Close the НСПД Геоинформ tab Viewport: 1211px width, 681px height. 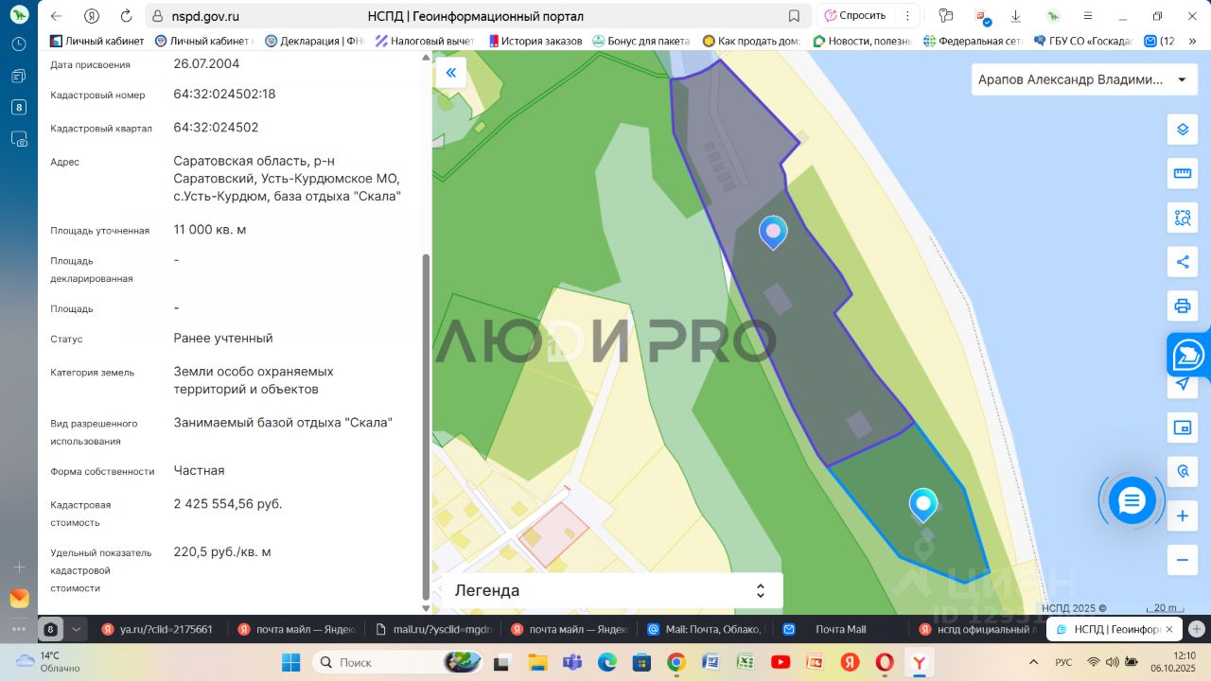coord(1169,629)
